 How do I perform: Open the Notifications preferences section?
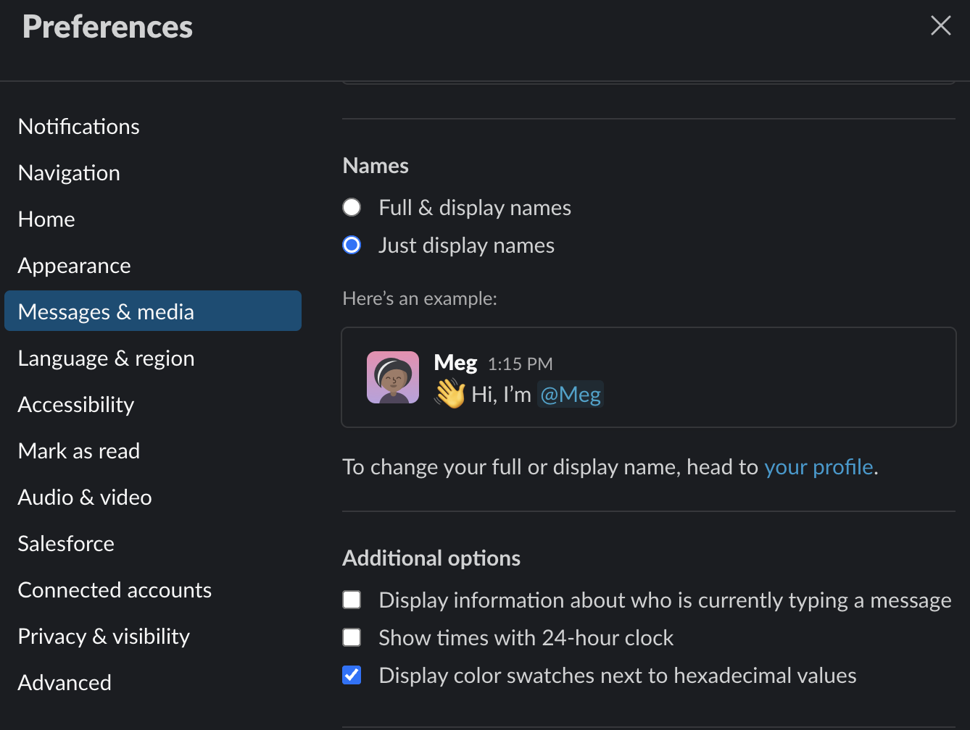79,127
